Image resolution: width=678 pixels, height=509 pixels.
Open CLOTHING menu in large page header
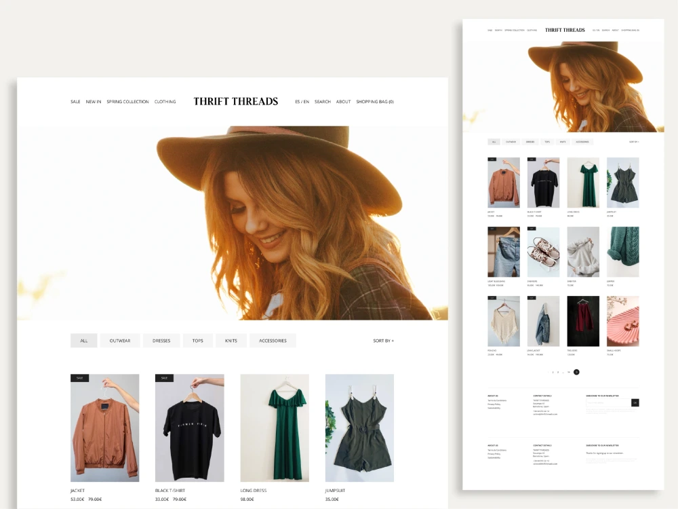point(165,102)
